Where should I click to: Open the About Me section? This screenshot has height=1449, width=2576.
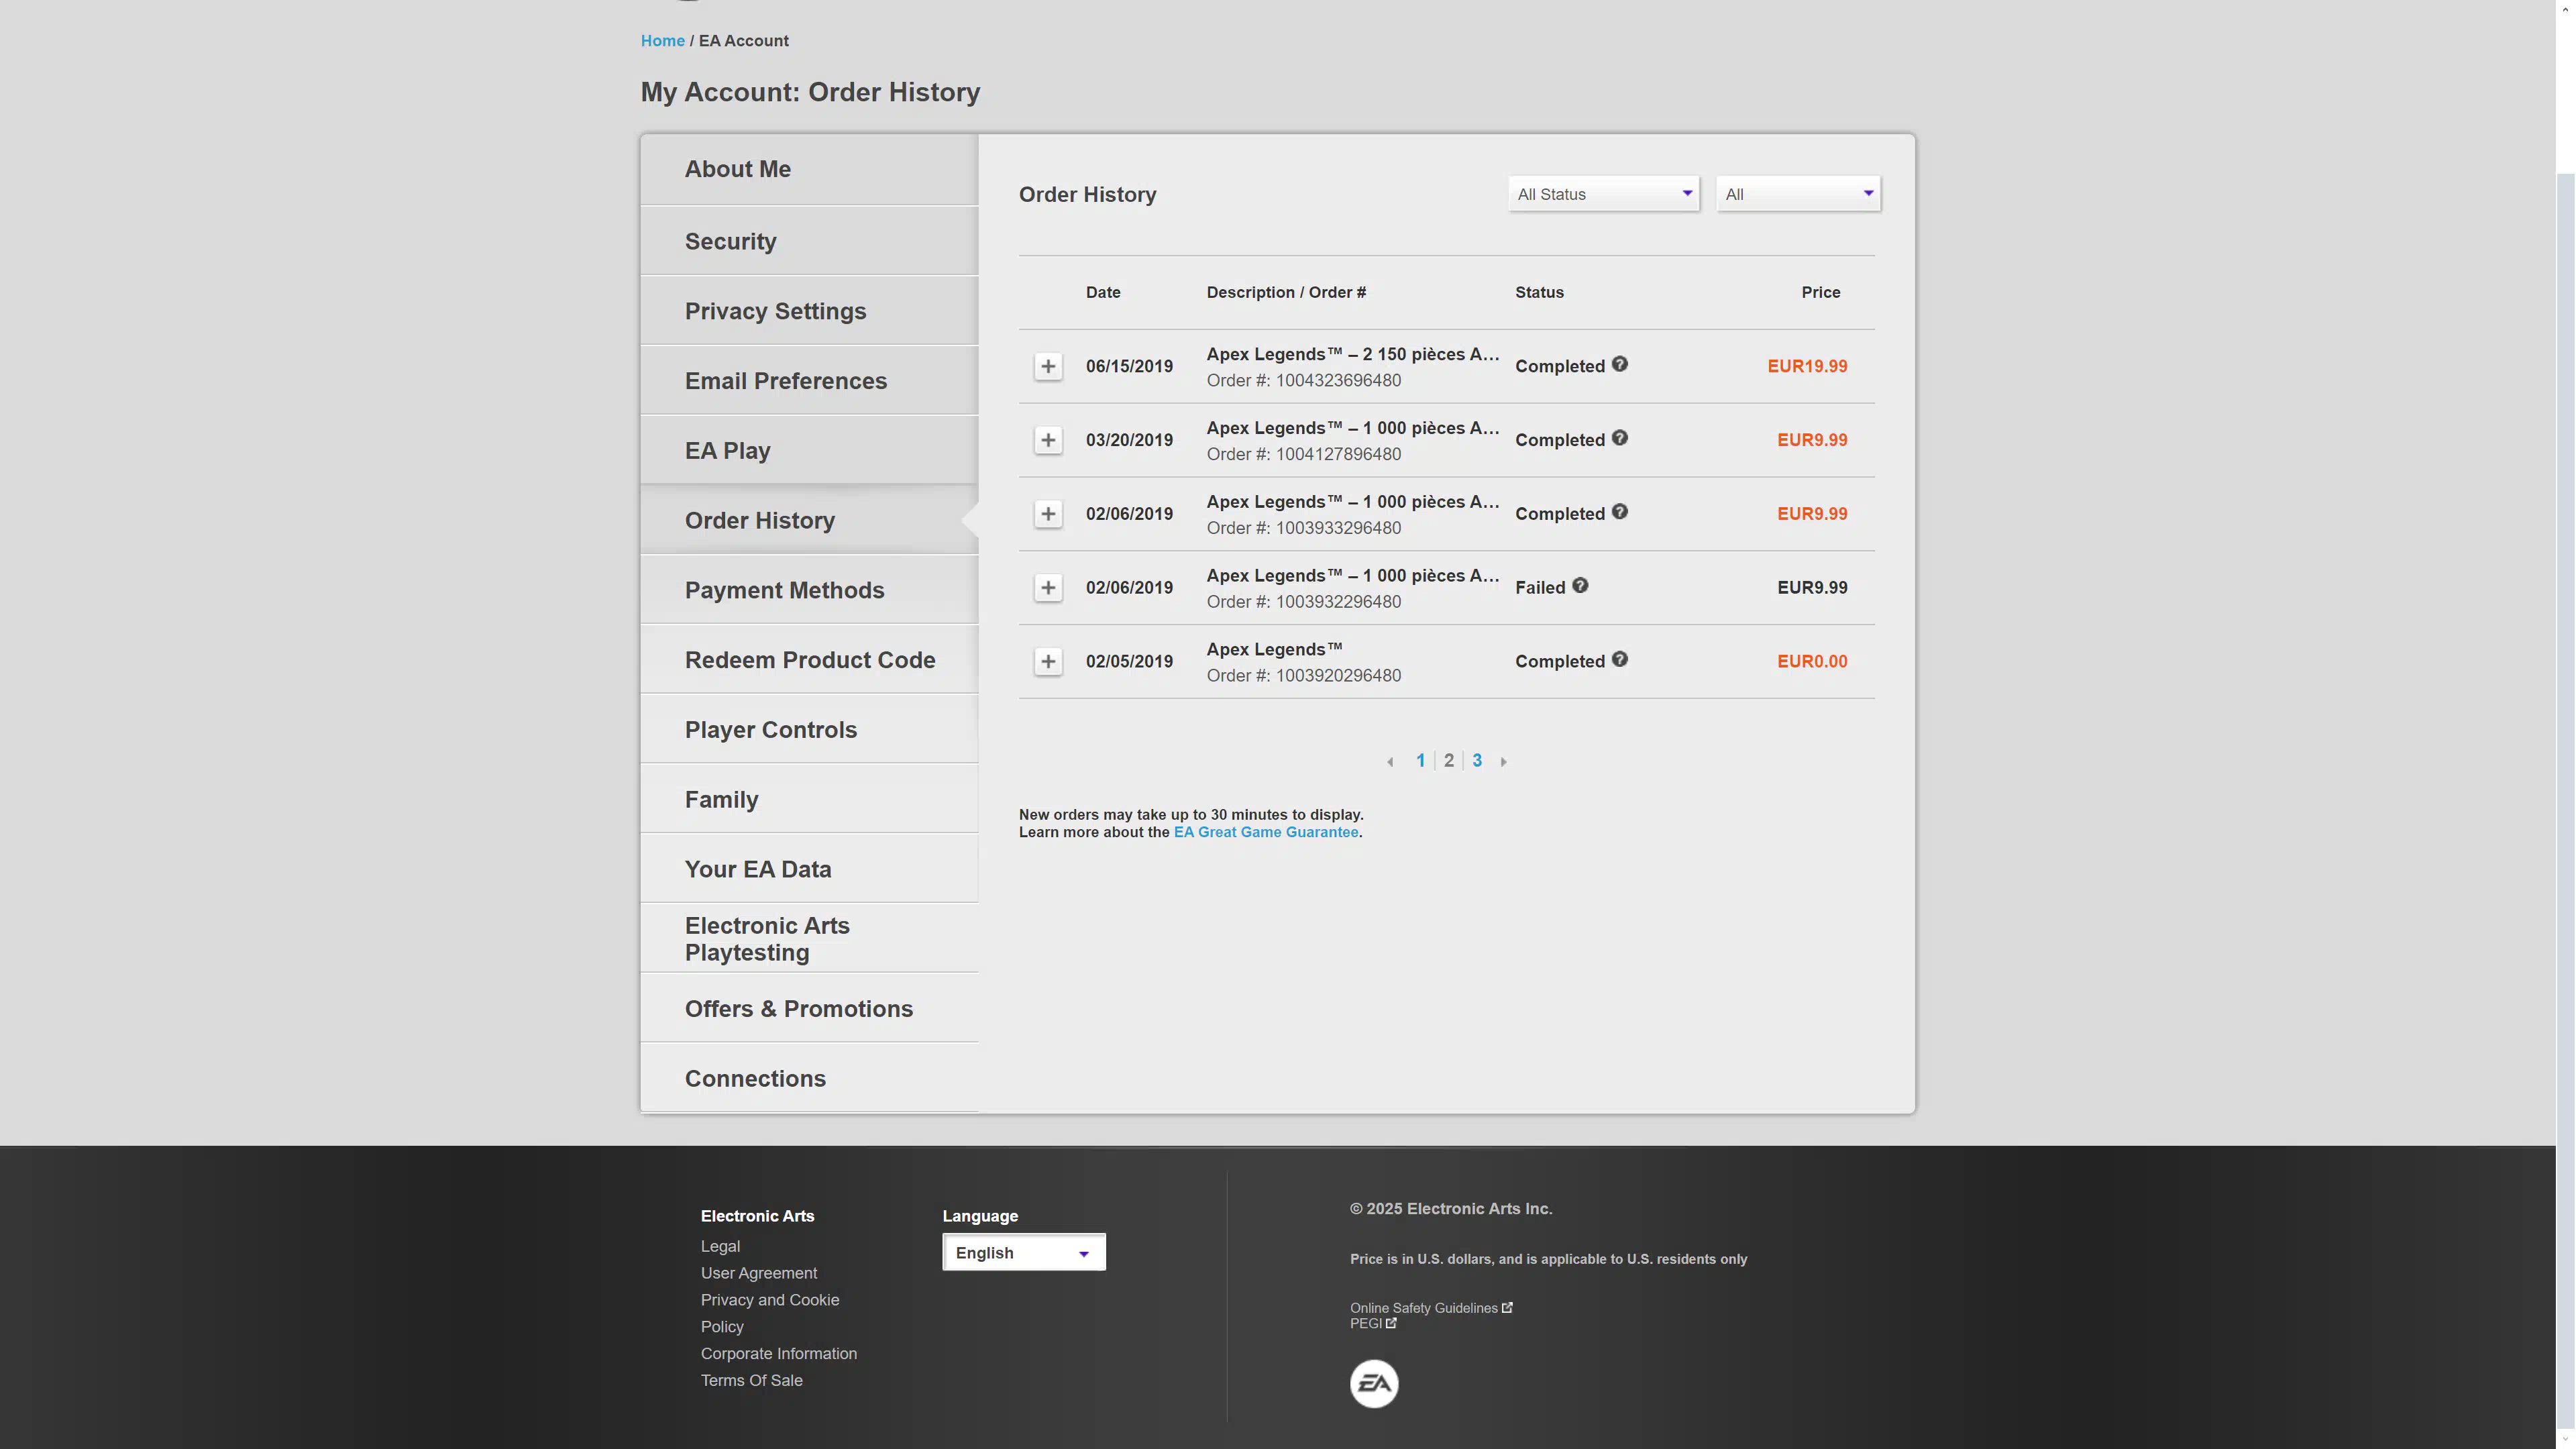[809, 169]
